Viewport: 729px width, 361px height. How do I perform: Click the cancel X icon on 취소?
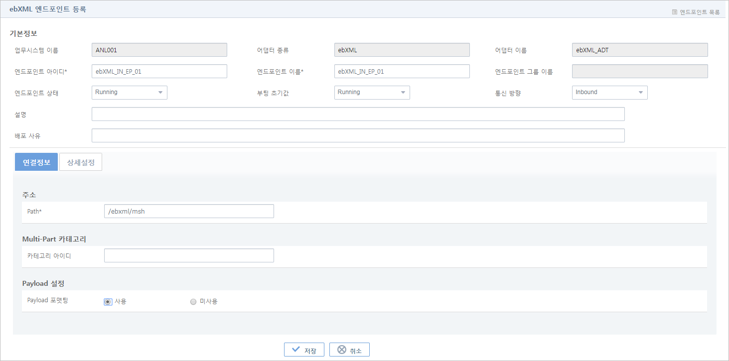click(341, 350)
